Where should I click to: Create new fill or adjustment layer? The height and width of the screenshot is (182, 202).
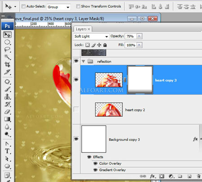pos(171,176)
